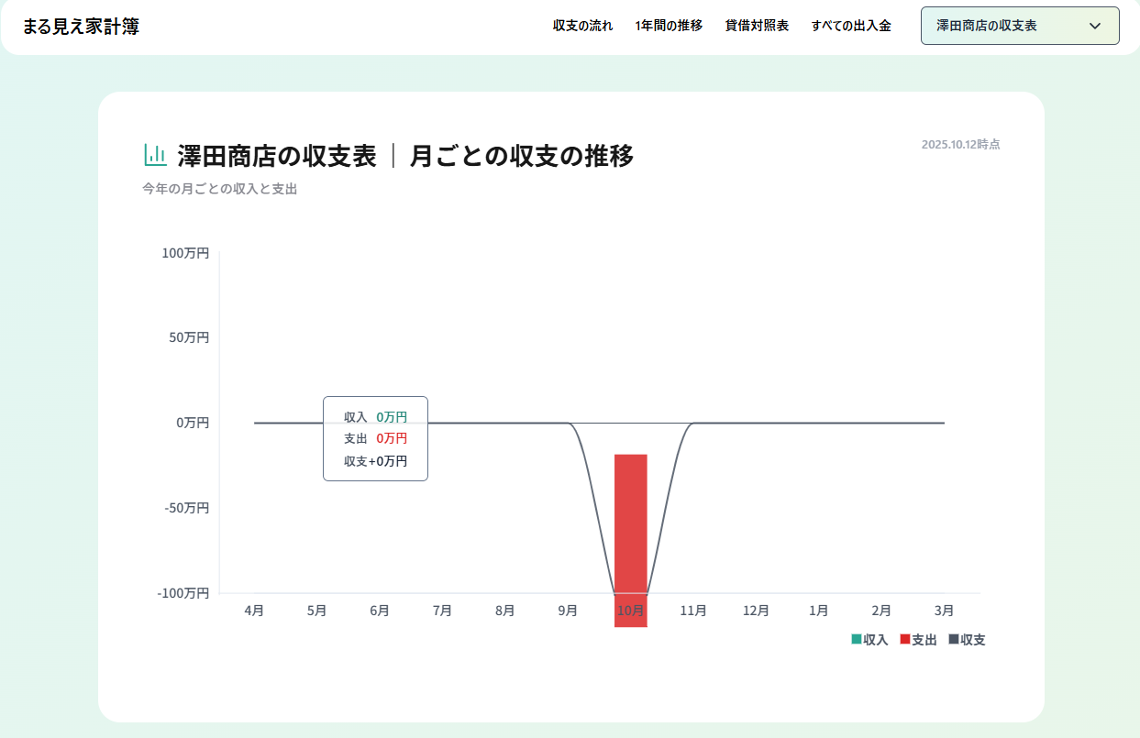Open the 収支の流れ navigation item

[581, 26]
